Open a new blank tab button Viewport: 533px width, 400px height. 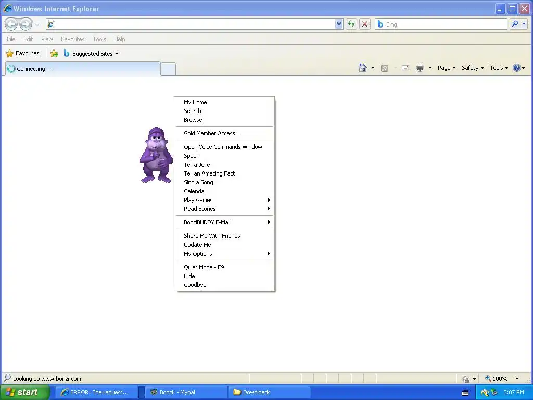pos(168,69)
